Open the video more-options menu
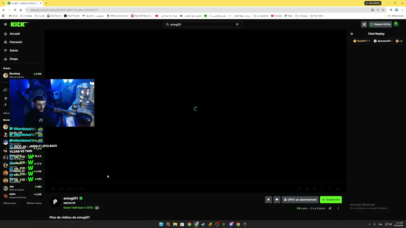The image size is (406, 228). (338, 208)
